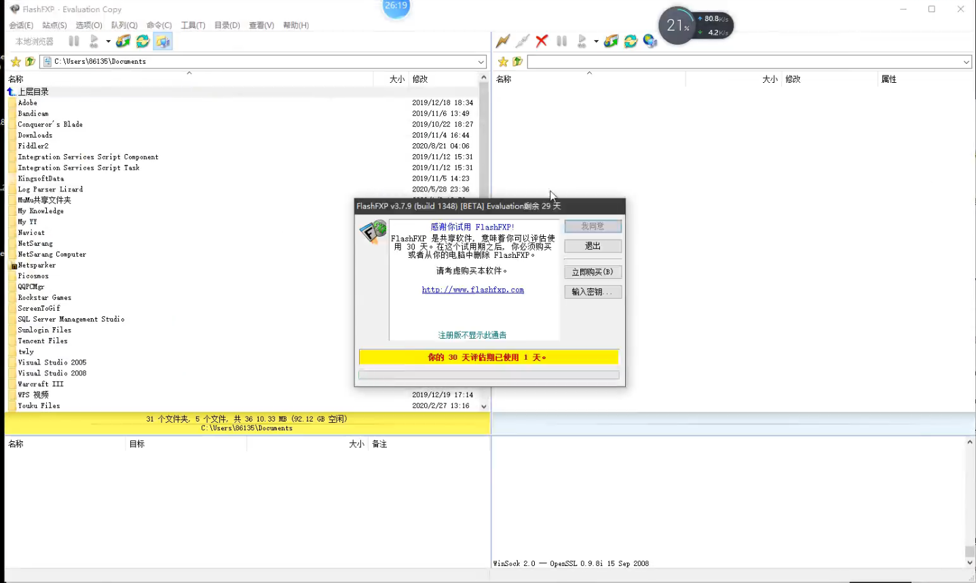Click the globe switch-browser icon in the remote pane

click(650, 41)
